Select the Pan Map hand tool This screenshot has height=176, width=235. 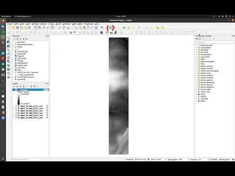(x=36, y=28)
